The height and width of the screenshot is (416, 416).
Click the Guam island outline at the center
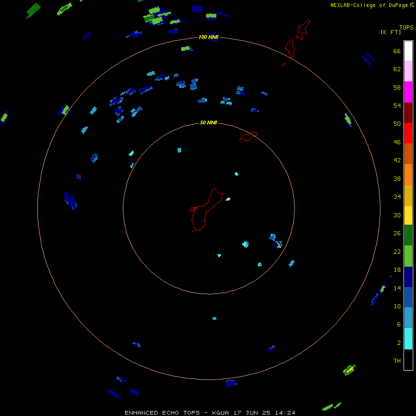tap(206, 209)
